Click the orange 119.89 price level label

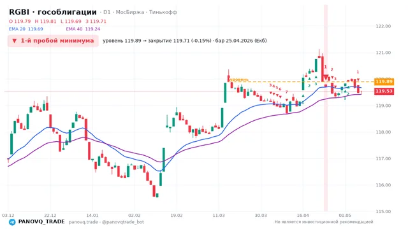point(384,82)
